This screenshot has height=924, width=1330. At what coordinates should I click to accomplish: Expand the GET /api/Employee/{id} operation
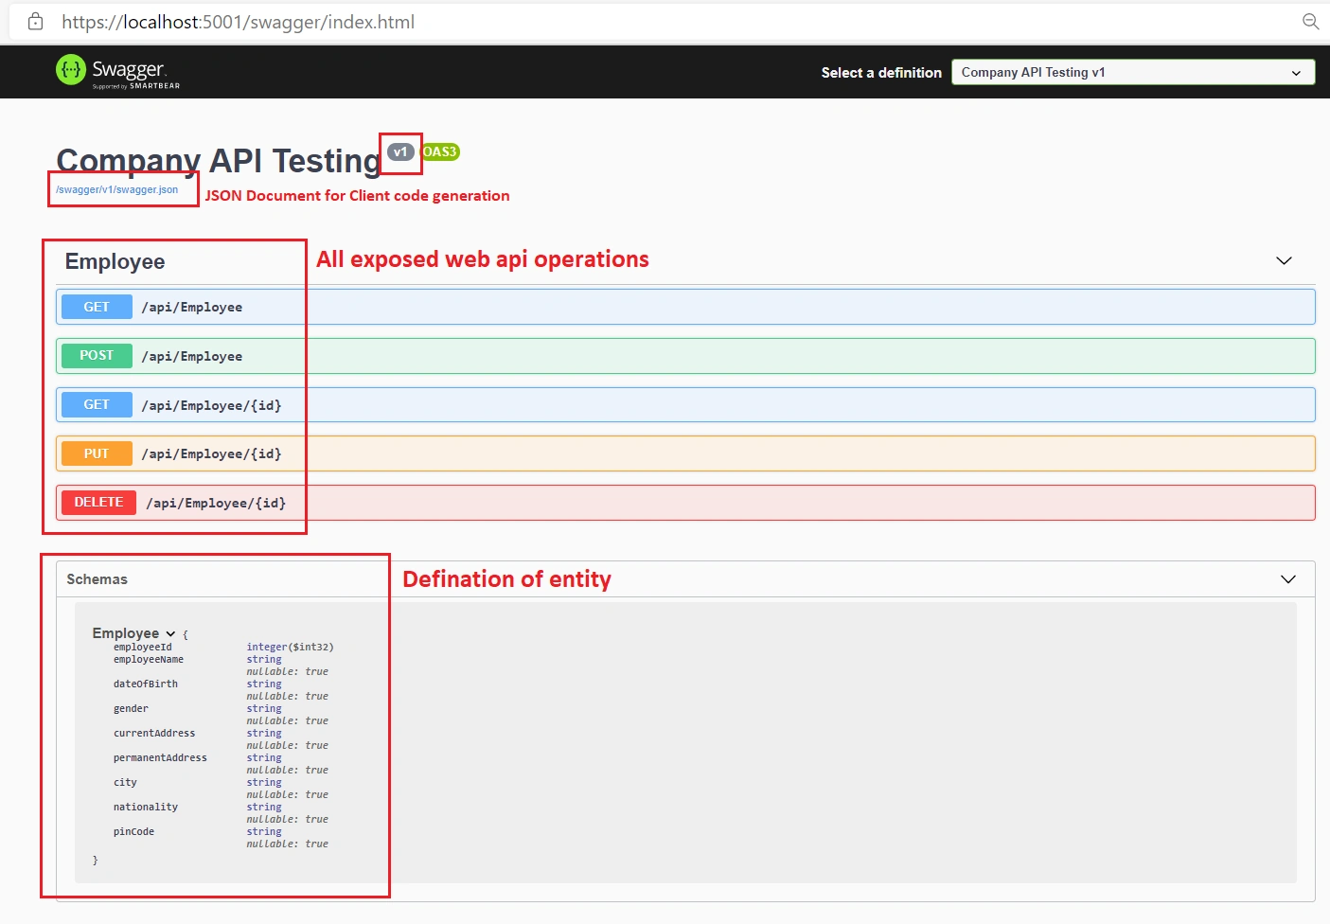[x=685, y=405]
